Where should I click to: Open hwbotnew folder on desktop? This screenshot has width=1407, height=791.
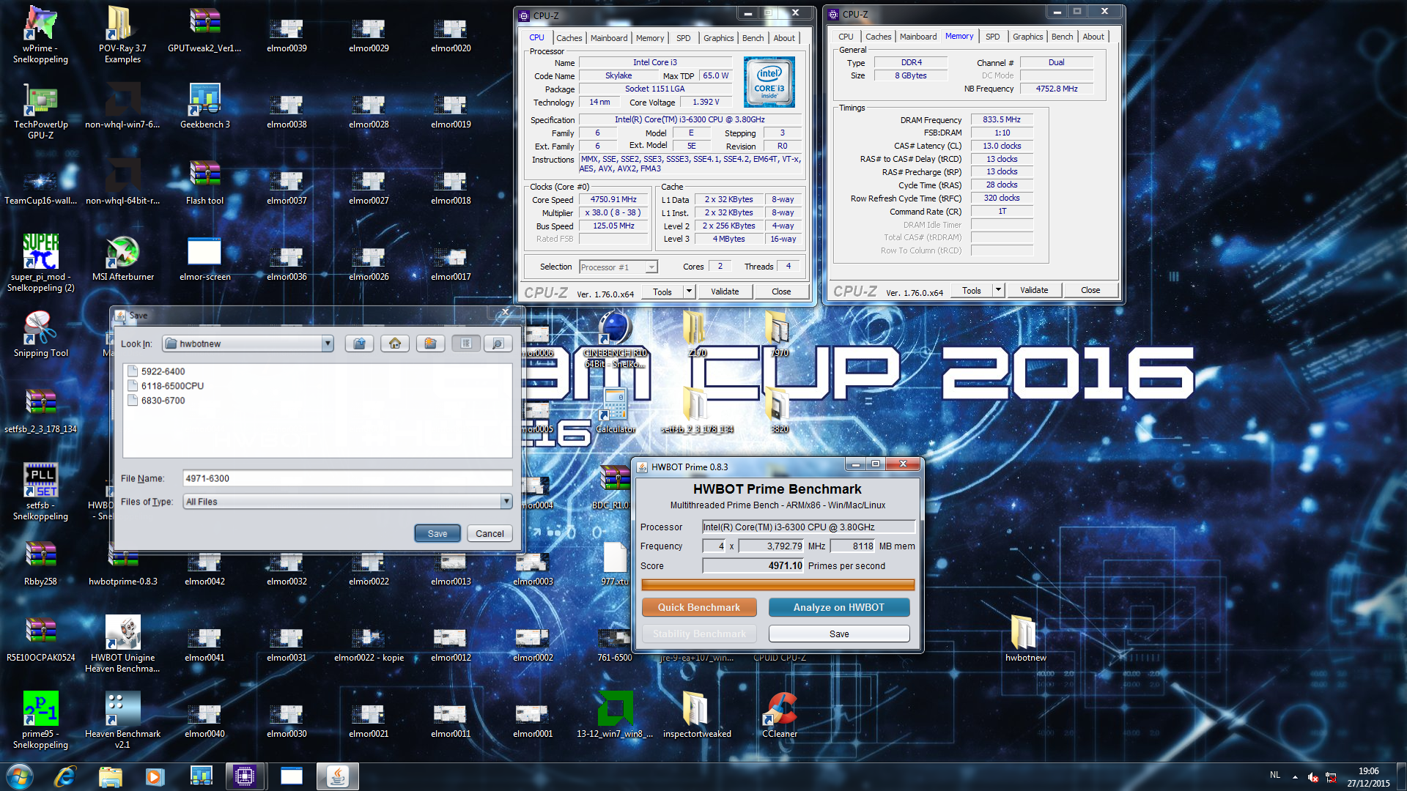(1025, 639)
